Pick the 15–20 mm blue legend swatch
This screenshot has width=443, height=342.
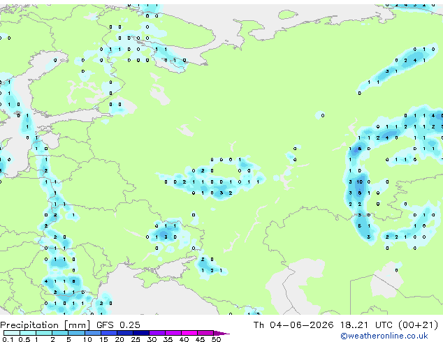point(108,333)
